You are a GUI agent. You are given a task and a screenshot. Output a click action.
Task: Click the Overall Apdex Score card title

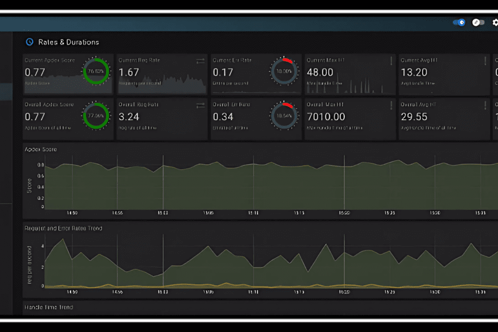pyautogui.click(x=49, y=105)
